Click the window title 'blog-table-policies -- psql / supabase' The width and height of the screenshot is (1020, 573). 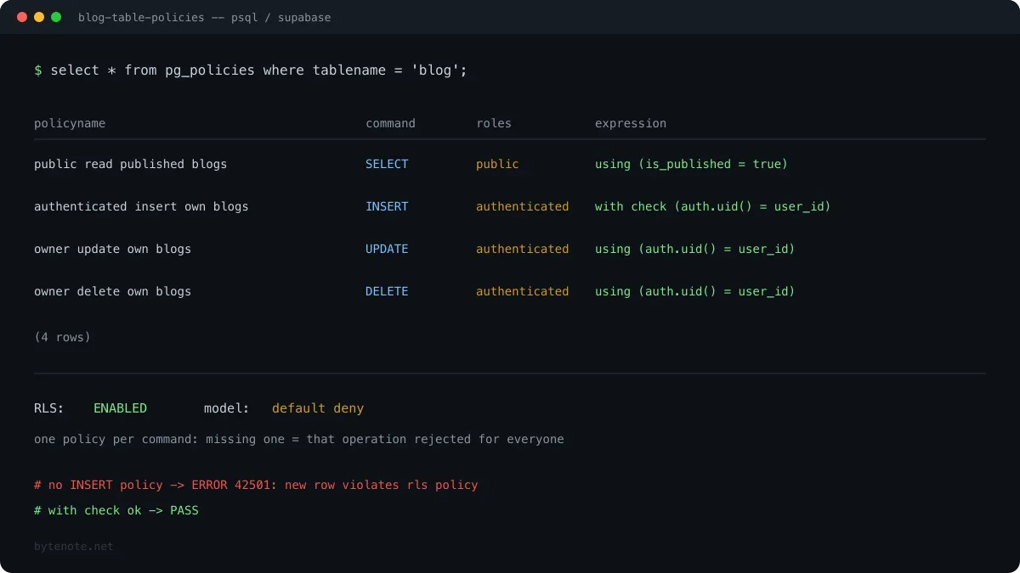pos(204,17)
